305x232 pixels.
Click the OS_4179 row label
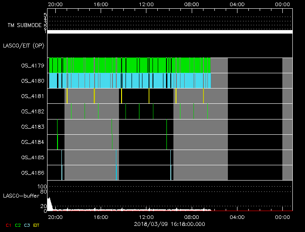[33, 65]
